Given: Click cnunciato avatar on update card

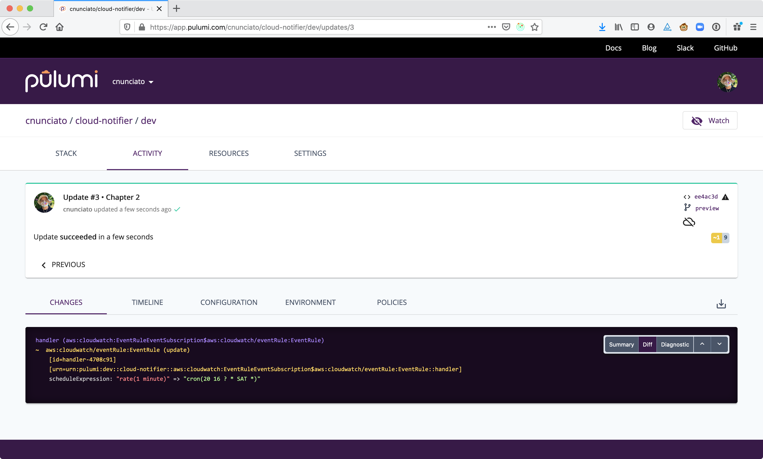Looking at the screenshot, I should tap(44, 202).
